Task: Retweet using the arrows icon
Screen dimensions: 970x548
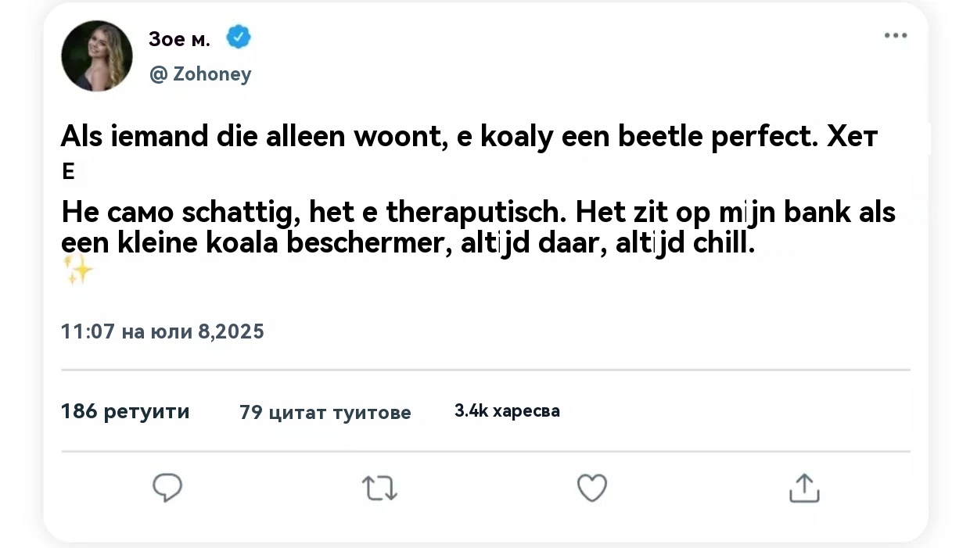Action: coord(379,489)
